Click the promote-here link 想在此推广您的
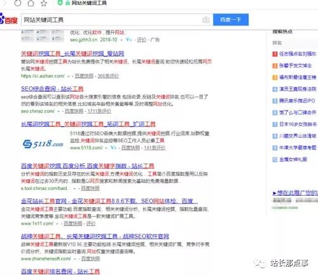 pos(295,193)
